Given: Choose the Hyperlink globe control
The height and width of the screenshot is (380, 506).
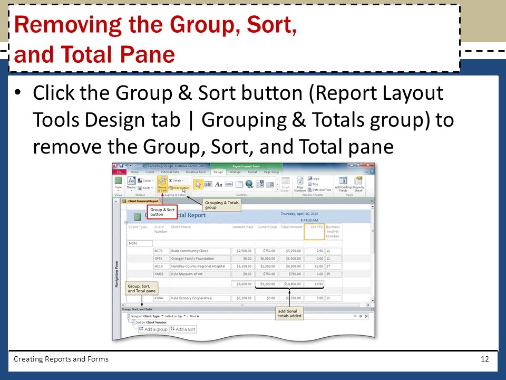Looking at the screenshot, I should [249, 184].
